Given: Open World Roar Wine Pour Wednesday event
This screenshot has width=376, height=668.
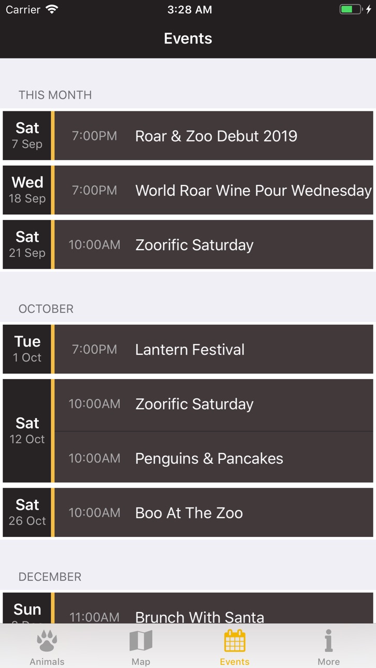Looking at the screenshot, I should [x=214, y=190].
